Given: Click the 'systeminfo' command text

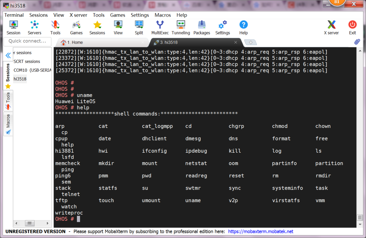Looking at the screenshot, I should click(287, 188).
